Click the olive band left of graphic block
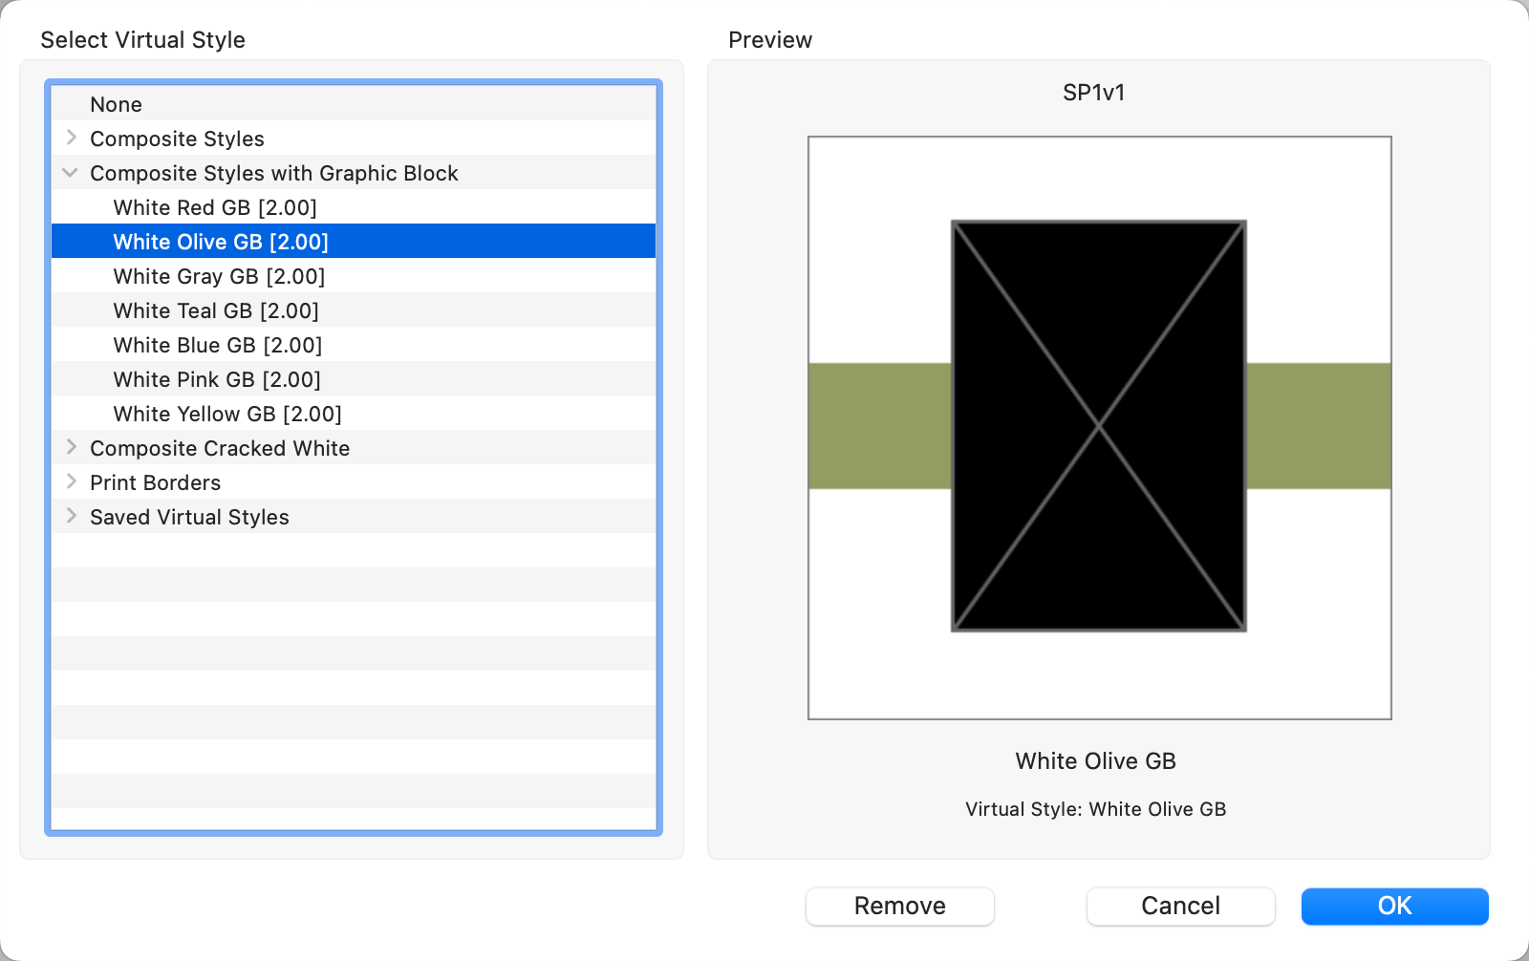1529x961 pixels. click(x=879, y=426)
